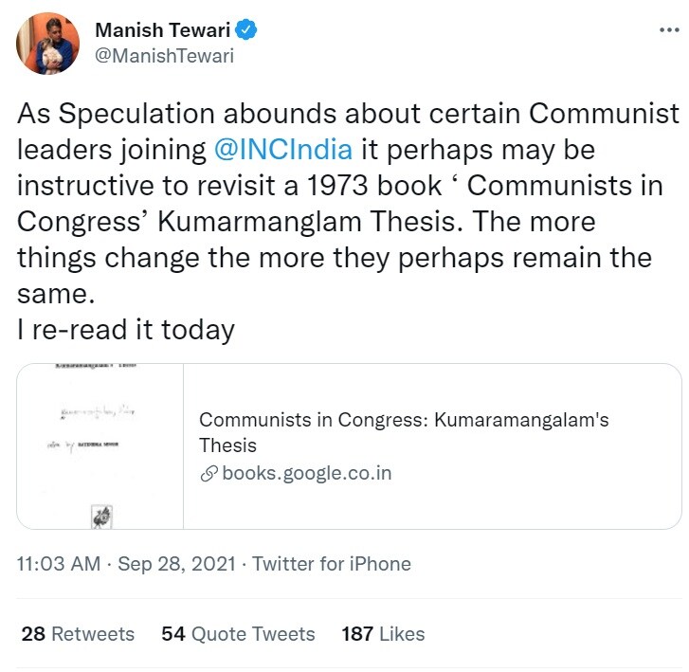This screenshot has height=672, width=689.
Task: Open the book cover thumbnail in link card
Action: pyautogui.click(x=100, y=446)
